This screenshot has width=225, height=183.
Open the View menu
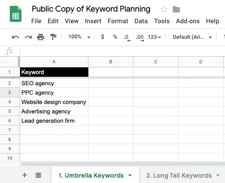pos(71,21)
